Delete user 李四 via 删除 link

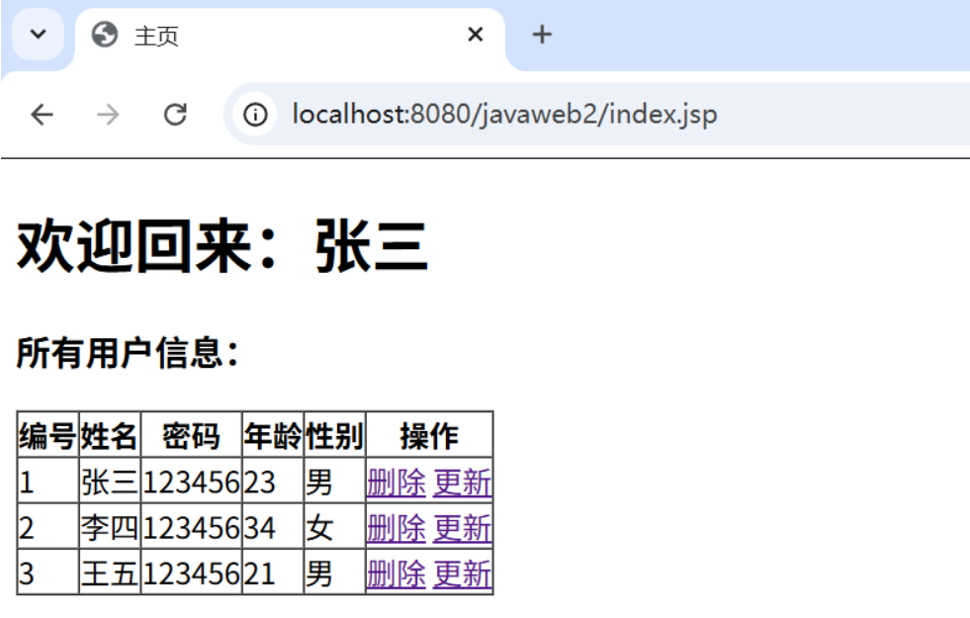click(396, 528)
